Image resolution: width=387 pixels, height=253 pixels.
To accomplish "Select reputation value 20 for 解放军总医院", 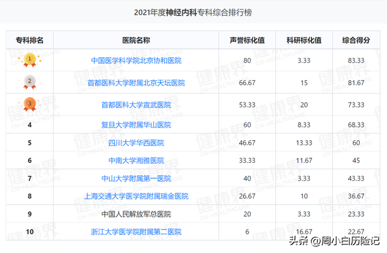I will 247,214.
